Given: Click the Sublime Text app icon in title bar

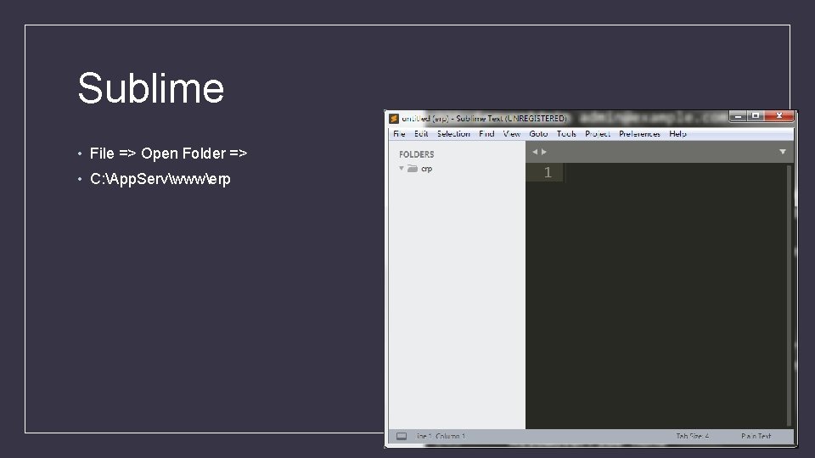Looking at the screenshot, I should point(394,119).
